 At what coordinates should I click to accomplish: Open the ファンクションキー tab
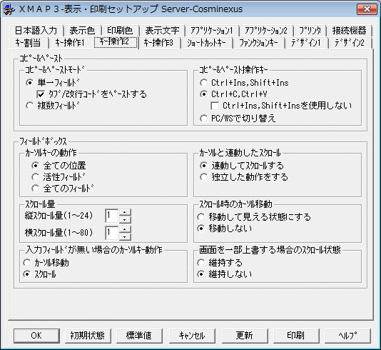tap(258, 43)
